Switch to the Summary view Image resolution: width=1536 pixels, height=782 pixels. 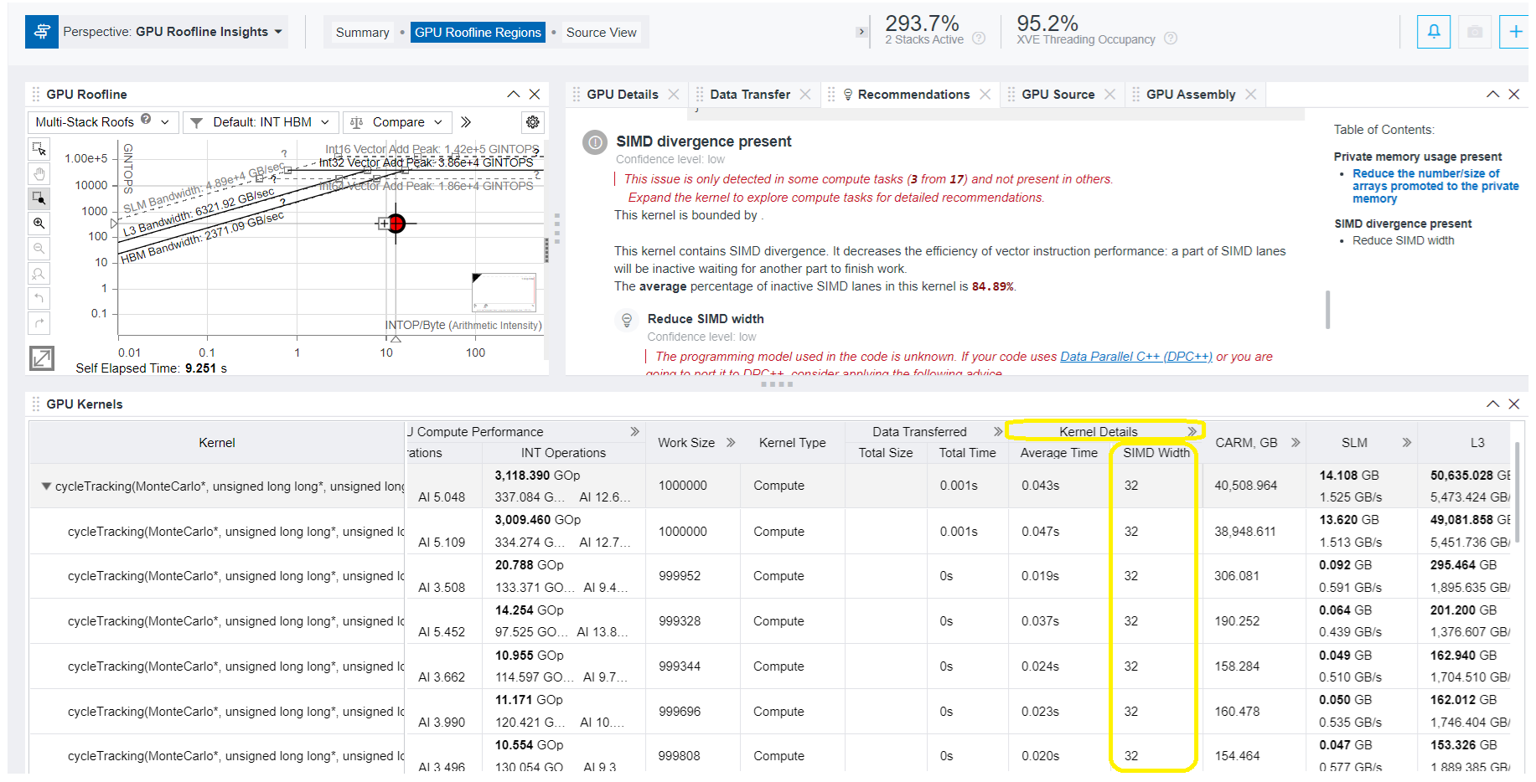tap(362, 33)
